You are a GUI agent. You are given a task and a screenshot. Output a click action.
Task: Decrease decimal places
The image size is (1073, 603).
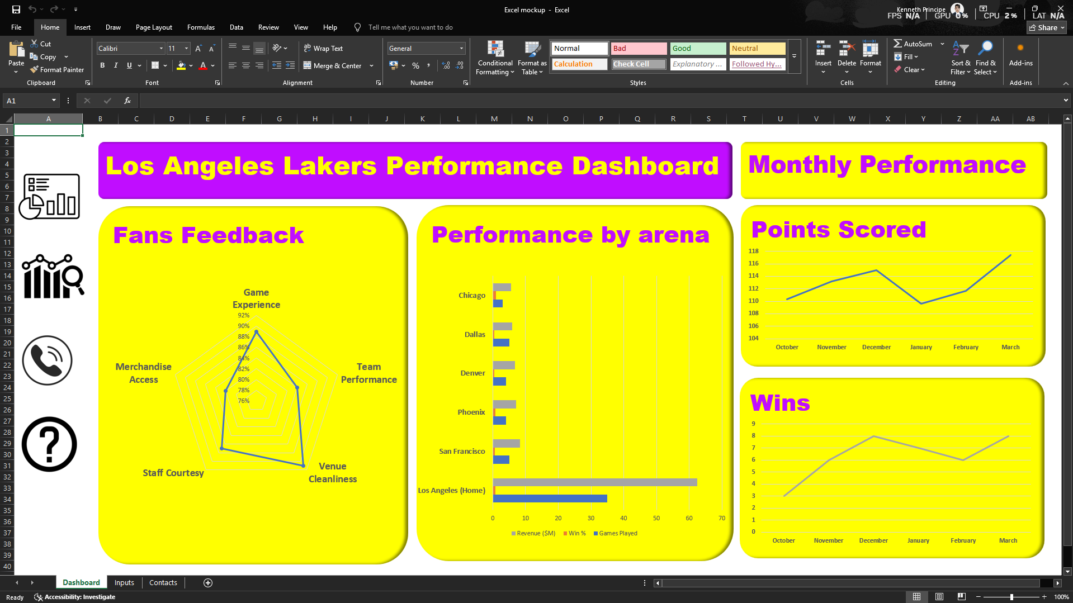459,65
